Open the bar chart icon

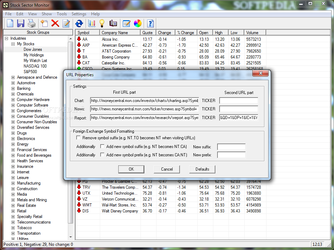click(92, 23)
